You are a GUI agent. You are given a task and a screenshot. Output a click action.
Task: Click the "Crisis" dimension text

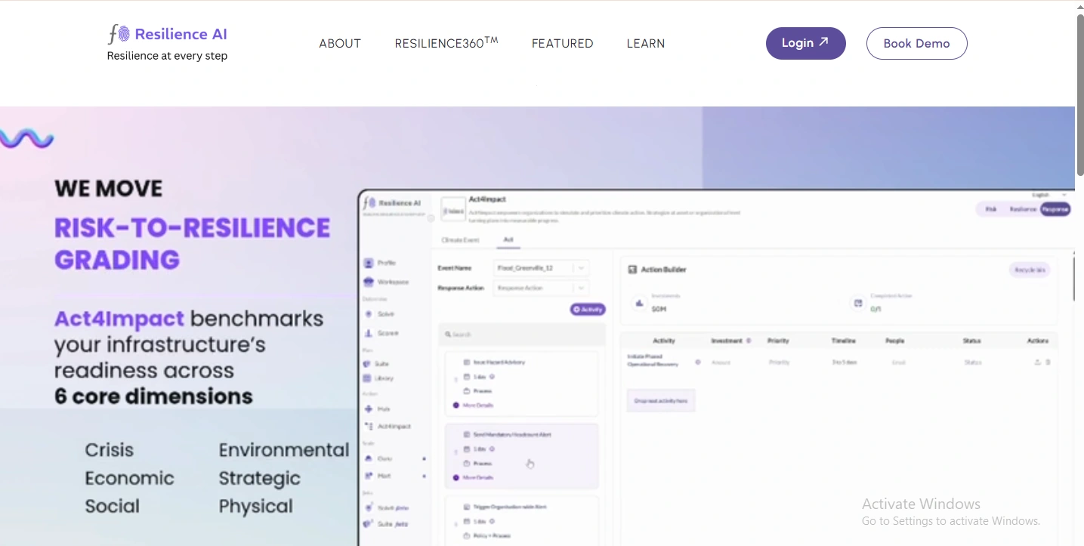110,450
